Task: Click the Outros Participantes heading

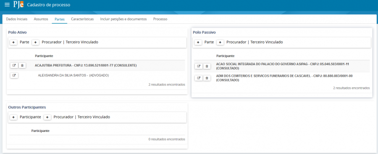Action: 27,107
